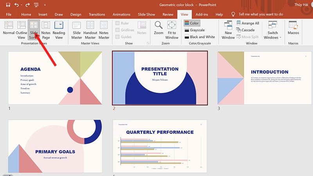This screenshot has height=176, width=313.
Task: Select the Primary Goals slide thumbnail
Action: 55,146
